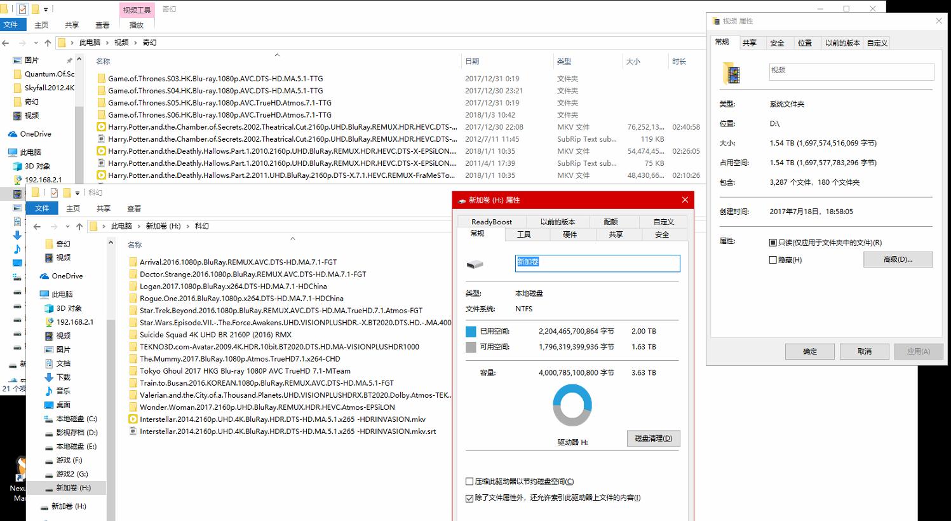Open 查看 ribbon tab in 奇幻 window
The width and height of the screenshot is (951, 521).
[102, 25]
